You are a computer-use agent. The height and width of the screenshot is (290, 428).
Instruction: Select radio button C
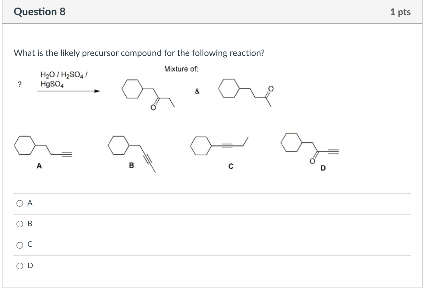pyautogui.click(x=20, y=244)
